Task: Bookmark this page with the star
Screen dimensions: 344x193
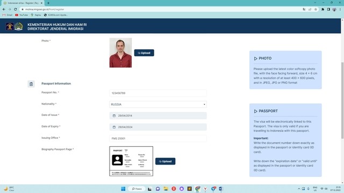Action: 316,10
